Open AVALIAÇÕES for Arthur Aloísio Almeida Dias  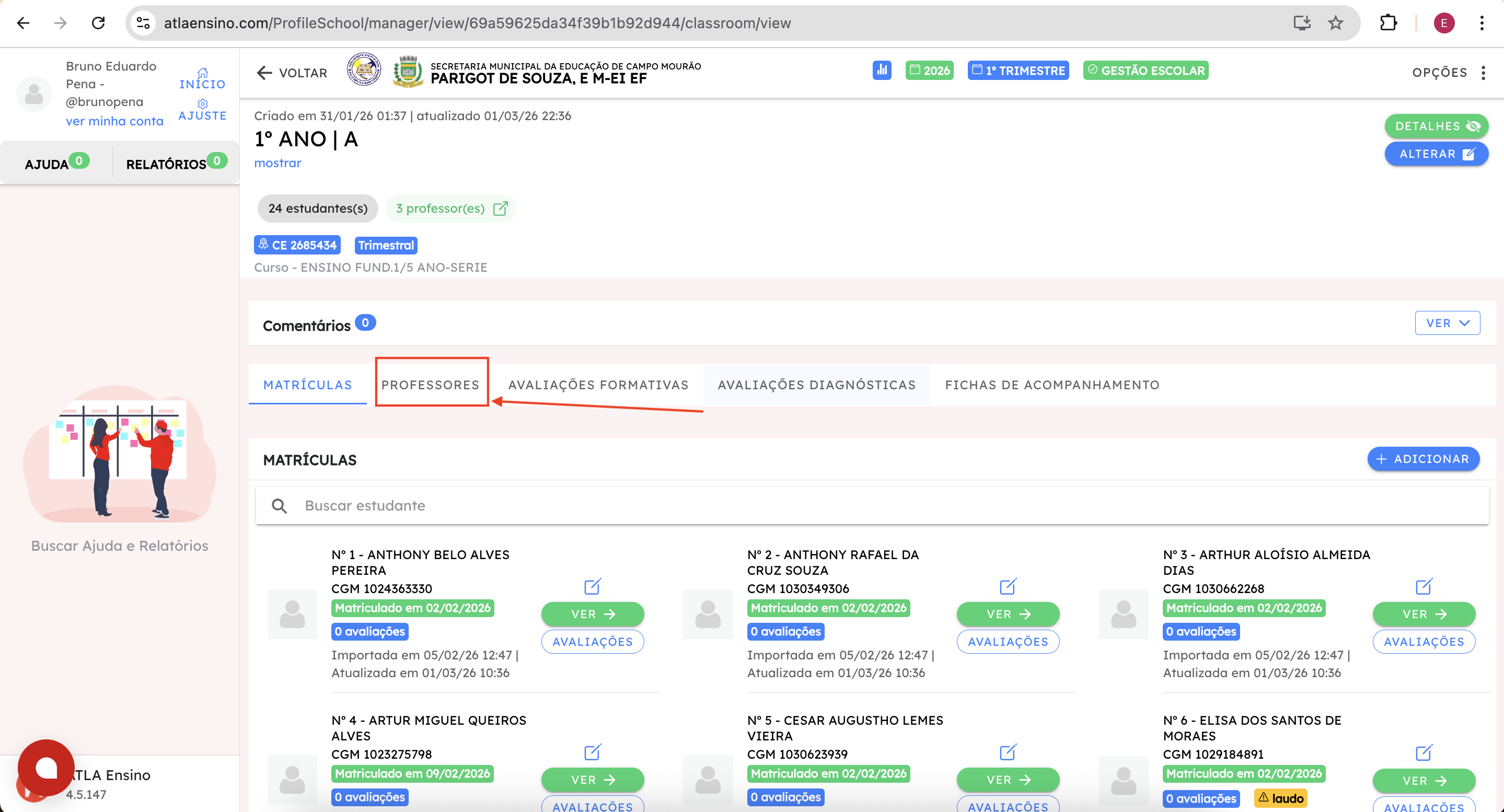(x=1424, y=642)
